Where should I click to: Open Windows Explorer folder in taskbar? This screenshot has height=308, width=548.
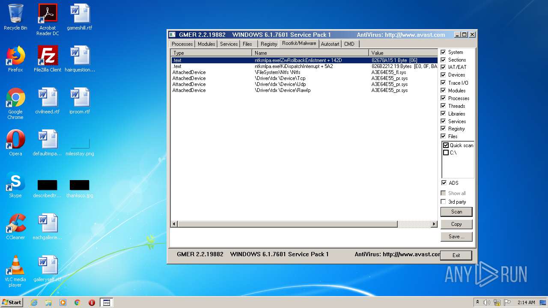pos(48,302)
